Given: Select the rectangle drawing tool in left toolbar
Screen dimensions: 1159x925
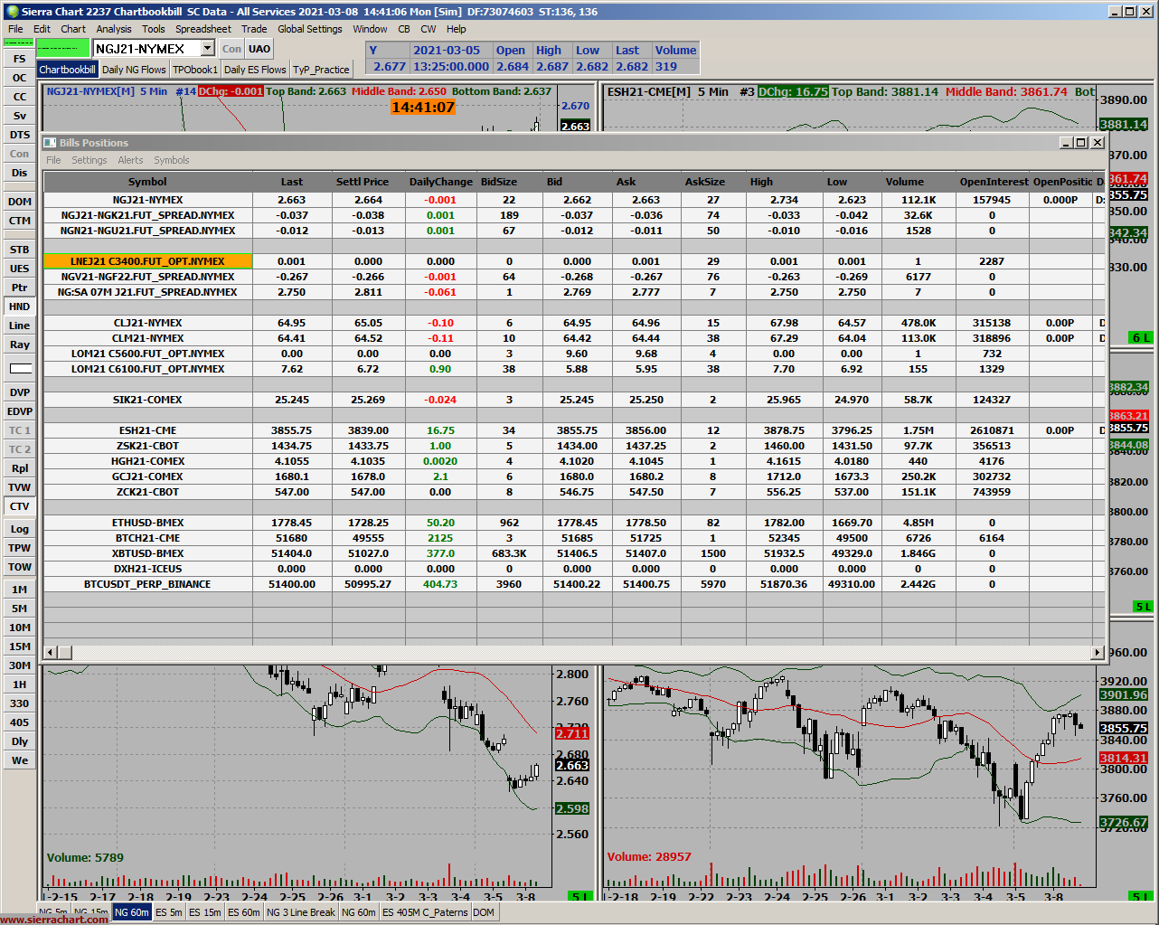Looking at the screenshot, I should click(20, 368).
